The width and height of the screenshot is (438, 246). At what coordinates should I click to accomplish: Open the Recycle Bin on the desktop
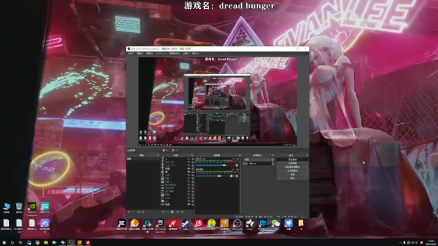click(19, 208)
